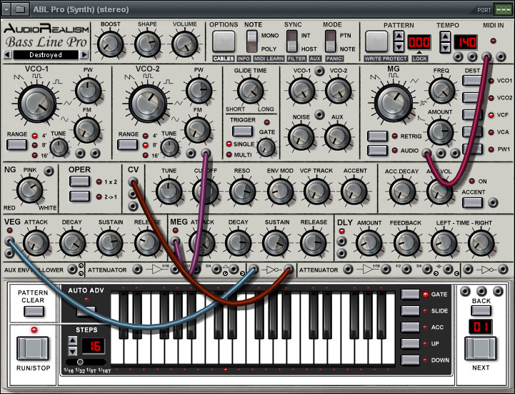Toggle the MG AUDIO button

point(377,151)
